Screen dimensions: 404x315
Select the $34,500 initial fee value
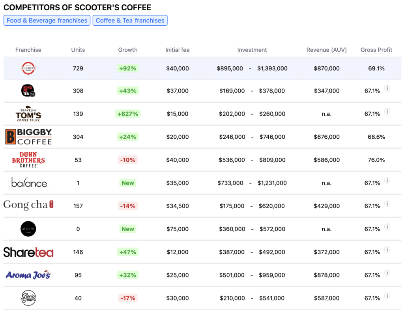(x=178, y=206)
